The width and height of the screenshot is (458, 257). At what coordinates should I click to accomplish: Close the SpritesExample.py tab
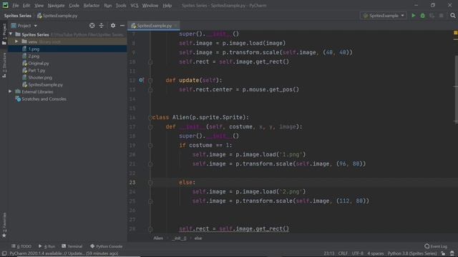click(175, 26)
